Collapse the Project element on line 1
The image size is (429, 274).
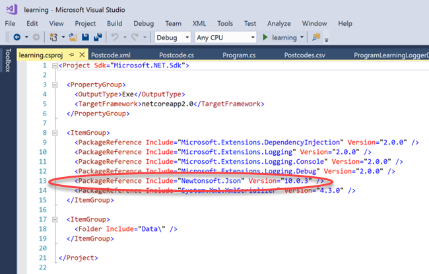55,66
